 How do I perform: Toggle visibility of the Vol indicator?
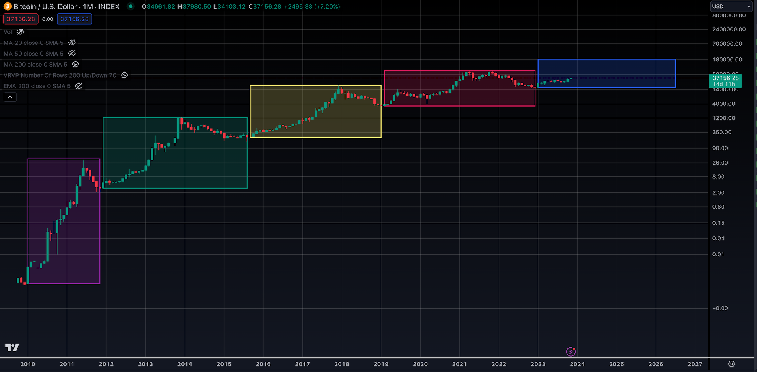point(20,31)
